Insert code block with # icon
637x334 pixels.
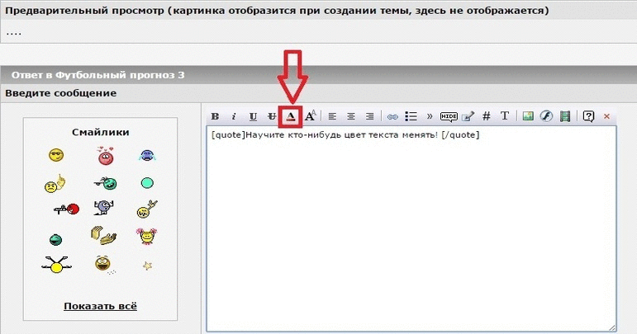pos(486,116)
